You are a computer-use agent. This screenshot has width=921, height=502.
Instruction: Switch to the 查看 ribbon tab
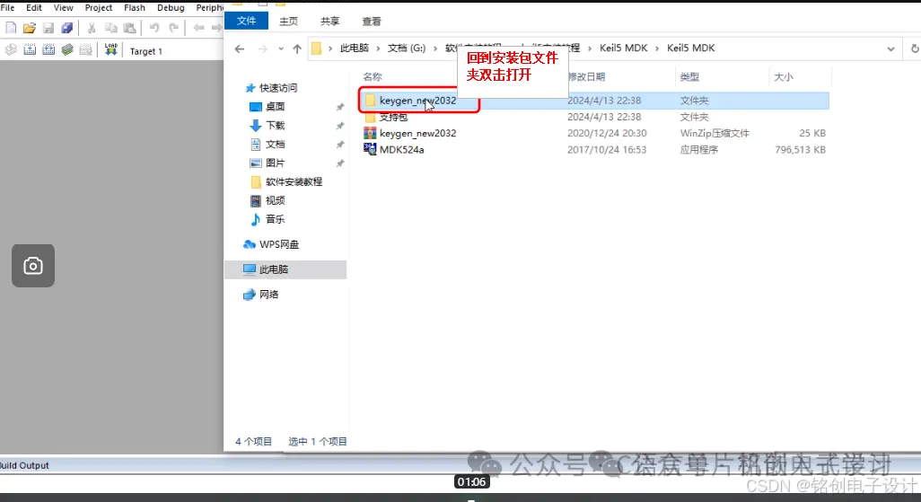click(x=372, y=22)
